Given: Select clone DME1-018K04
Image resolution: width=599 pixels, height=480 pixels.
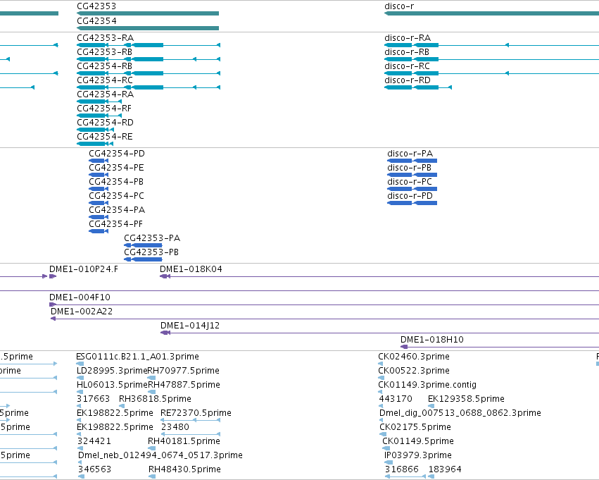Looking at the screenshot, I should click(x=379, y=276).
